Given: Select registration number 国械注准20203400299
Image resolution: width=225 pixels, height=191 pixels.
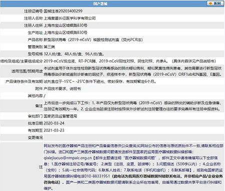Looking at the screenshot, I should point(63,11).
